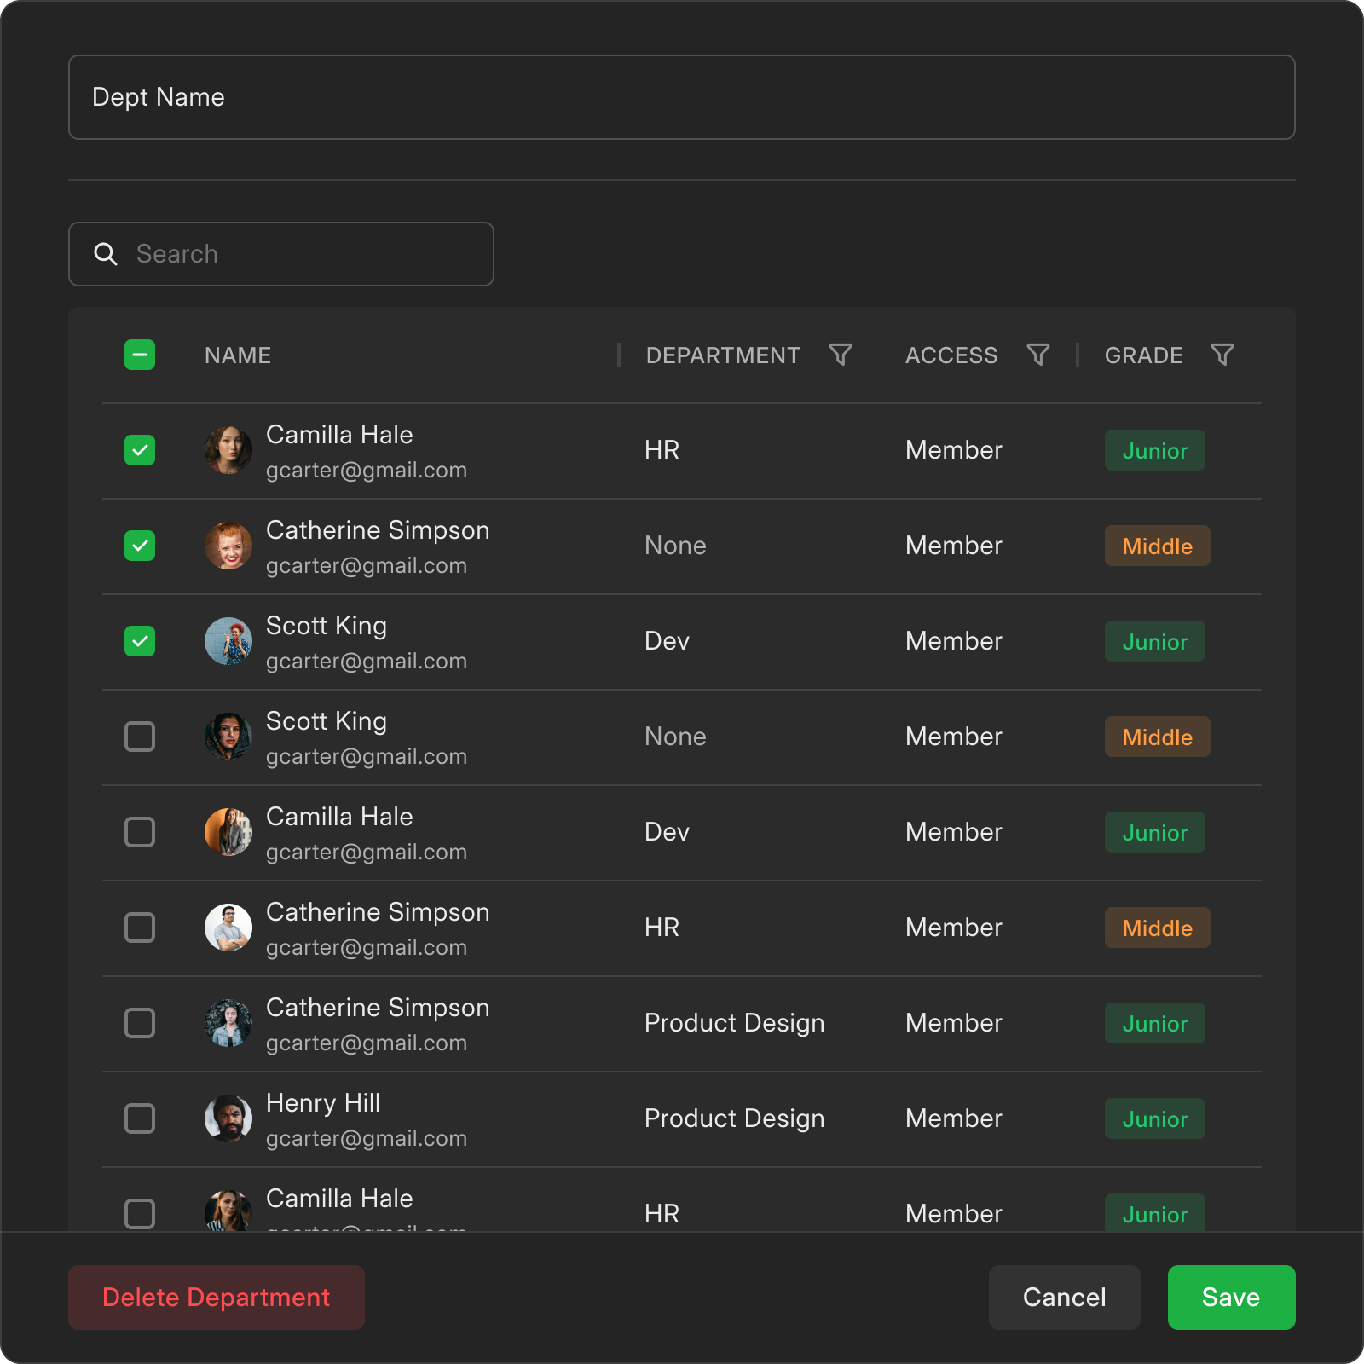The image size is (1364, 1364).
Task: Click Henry Hill's avatar photo
Action: click(x=228, y=1118)
